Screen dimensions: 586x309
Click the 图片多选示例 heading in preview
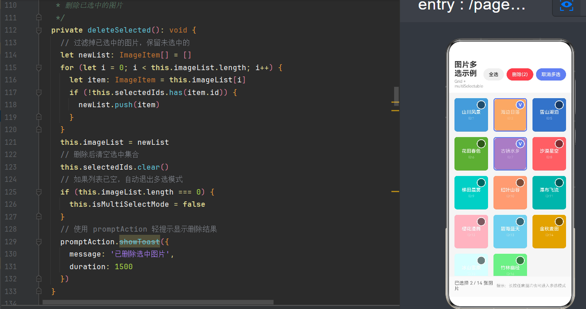tap(466, 69)
